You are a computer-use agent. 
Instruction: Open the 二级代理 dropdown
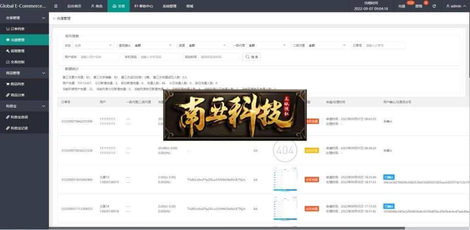tap(327, 45)
